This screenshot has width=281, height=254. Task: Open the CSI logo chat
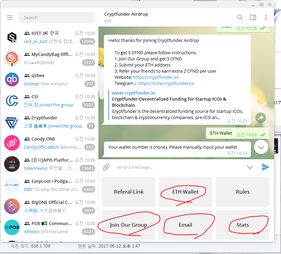point(12,101)
